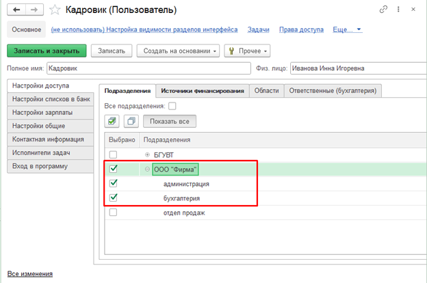Screen dimensions: 427x283
Task: Enable the отдел продаж checkbox
Action: 113,212
